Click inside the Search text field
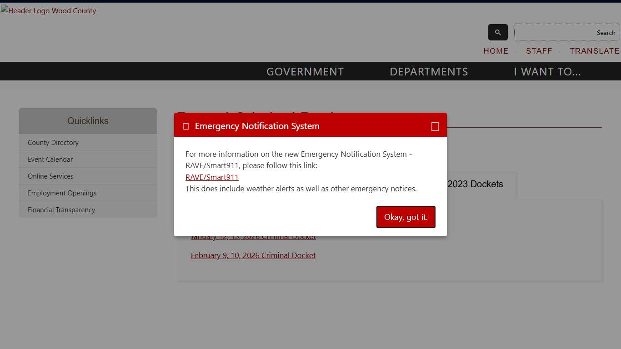621x349 pixels. tap(566, 32)
